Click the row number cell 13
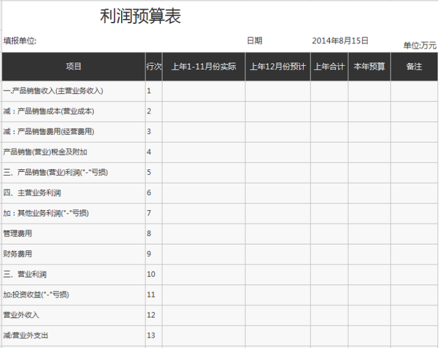This screenshot has width=440, height=348. (x=154, y=335)
